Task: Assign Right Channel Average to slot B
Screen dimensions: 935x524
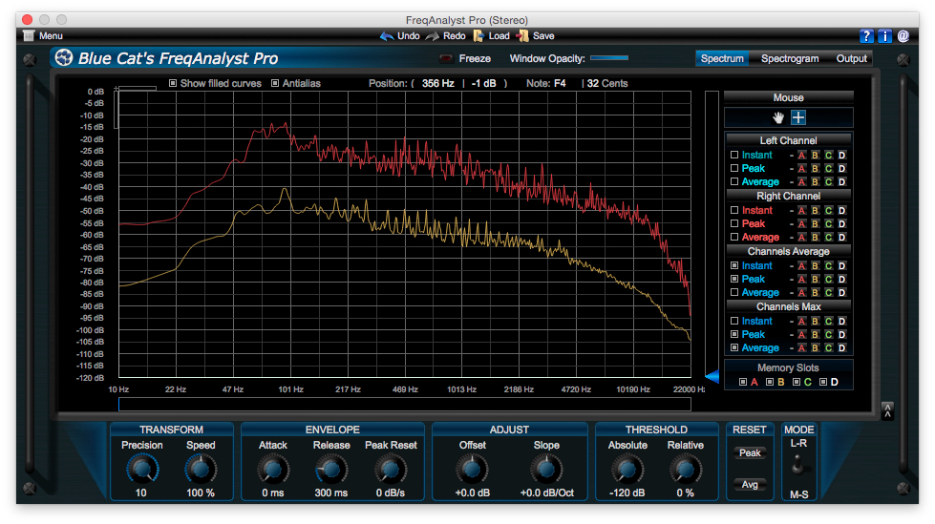Action: tap(816, 238)
